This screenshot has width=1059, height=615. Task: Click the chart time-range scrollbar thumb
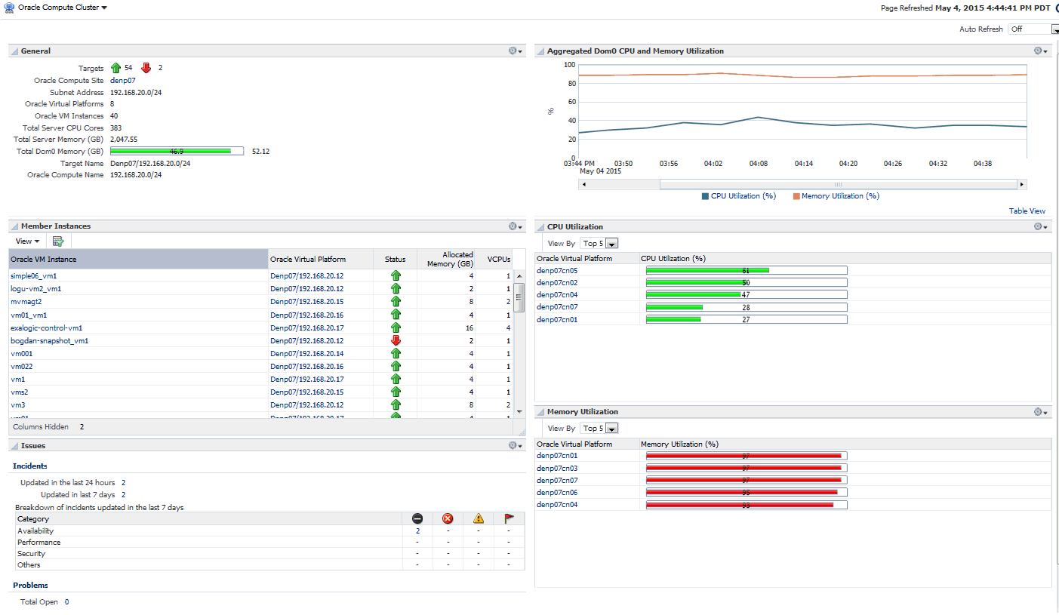[838, 184]
